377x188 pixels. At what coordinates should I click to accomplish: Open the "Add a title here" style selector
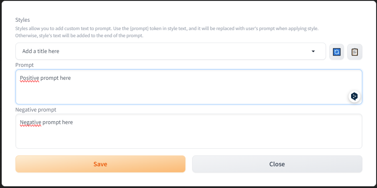coord(167,51)
